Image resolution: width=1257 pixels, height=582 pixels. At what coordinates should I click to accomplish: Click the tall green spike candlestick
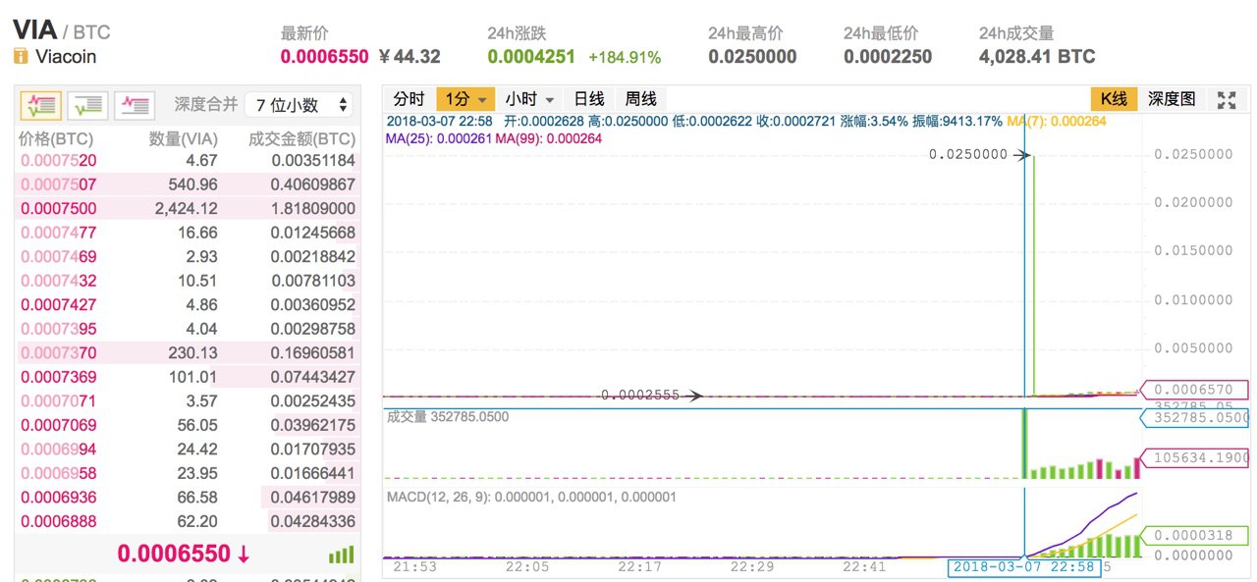[x=1034, y=275]
